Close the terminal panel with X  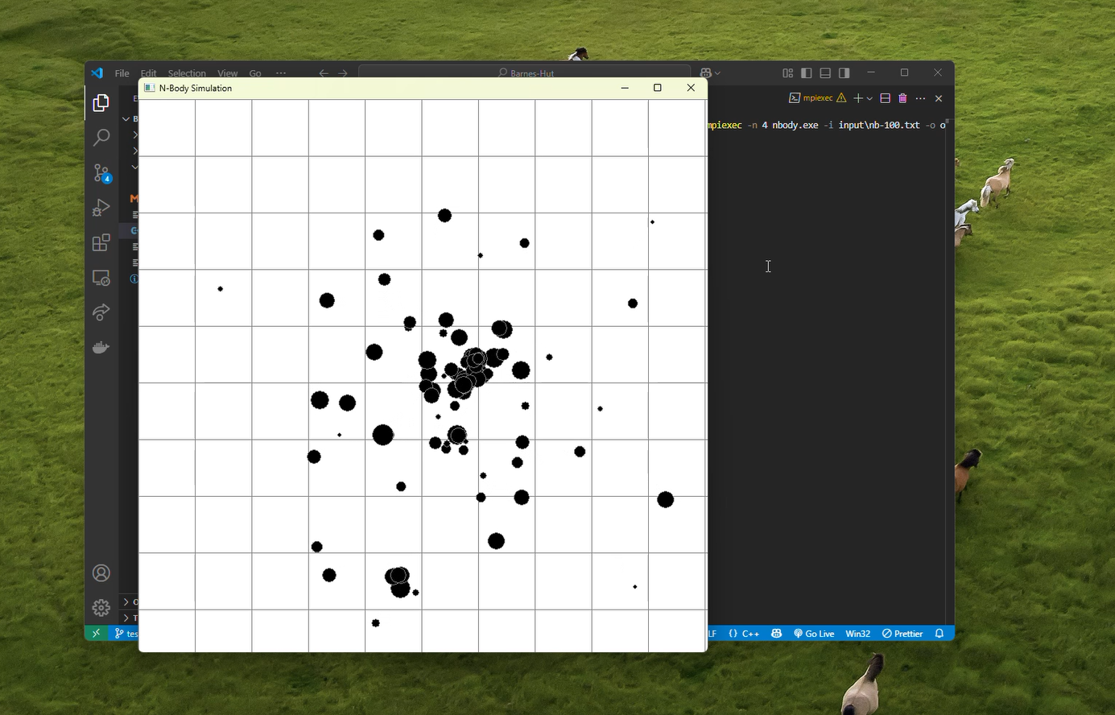click(939, 98)
